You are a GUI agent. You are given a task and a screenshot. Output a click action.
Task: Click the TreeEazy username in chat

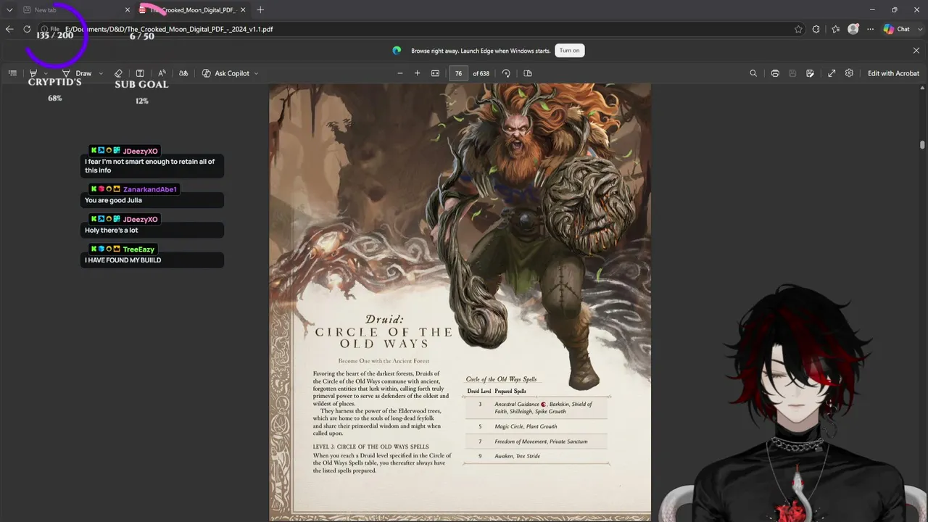(x=138, y=249)
